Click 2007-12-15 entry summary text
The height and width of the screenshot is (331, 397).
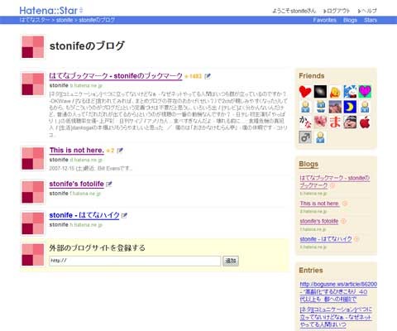click(91, 169)
